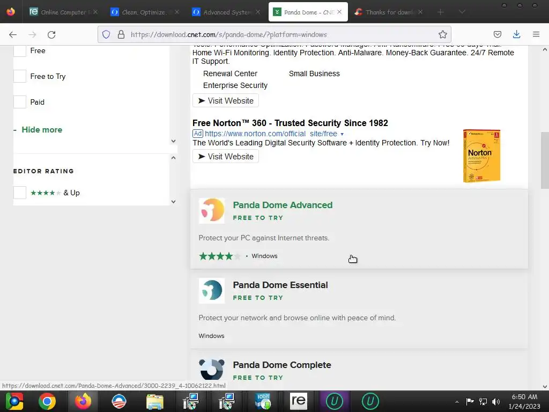Open the Panda Dome Advanced product icon

click(212, 210)
